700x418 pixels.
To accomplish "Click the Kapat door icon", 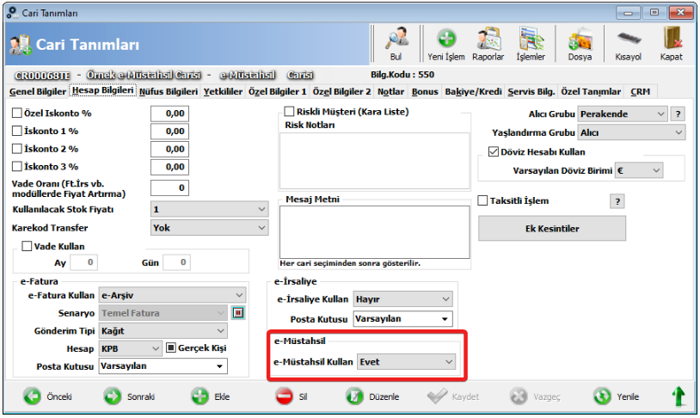I will tap(672, 44).
